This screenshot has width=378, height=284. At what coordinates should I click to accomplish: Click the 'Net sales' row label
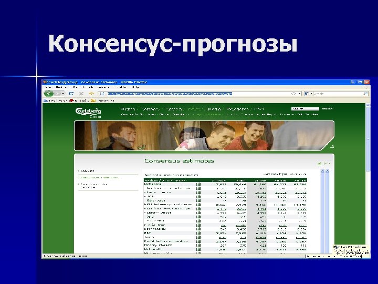[x=153, y=184]
